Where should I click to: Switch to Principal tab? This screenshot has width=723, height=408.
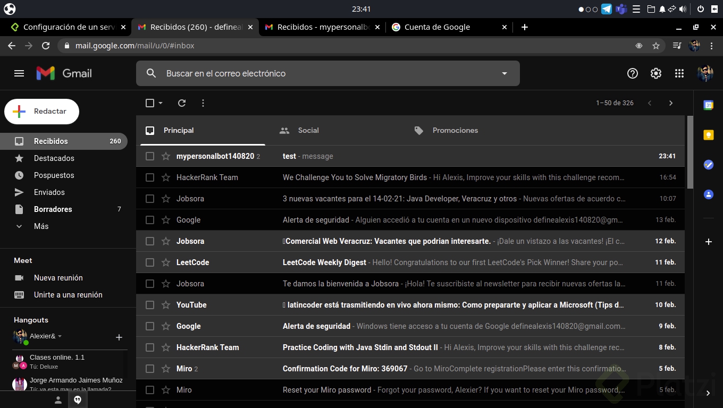pyautogui.click(x=203, y=130)
